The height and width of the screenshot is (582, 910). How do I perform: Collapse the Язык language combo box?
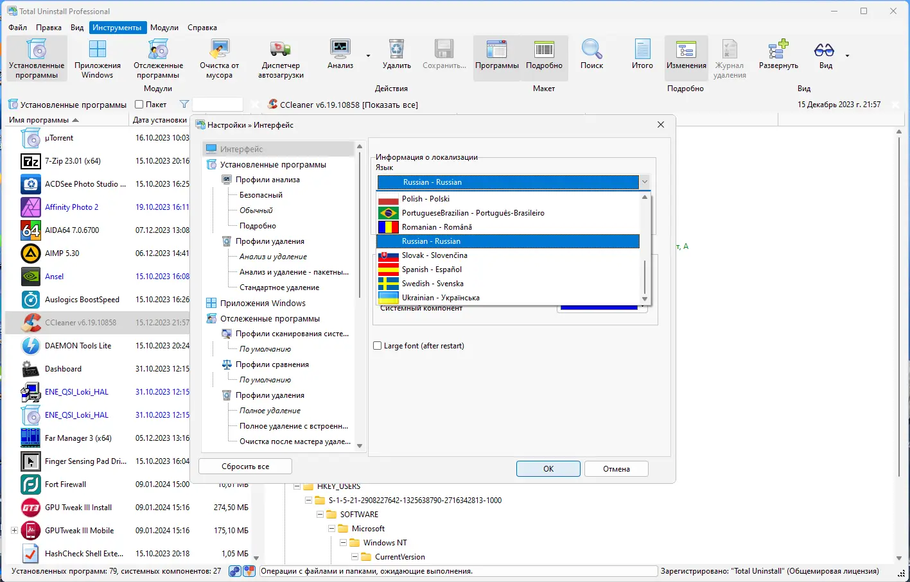[645, 182]
